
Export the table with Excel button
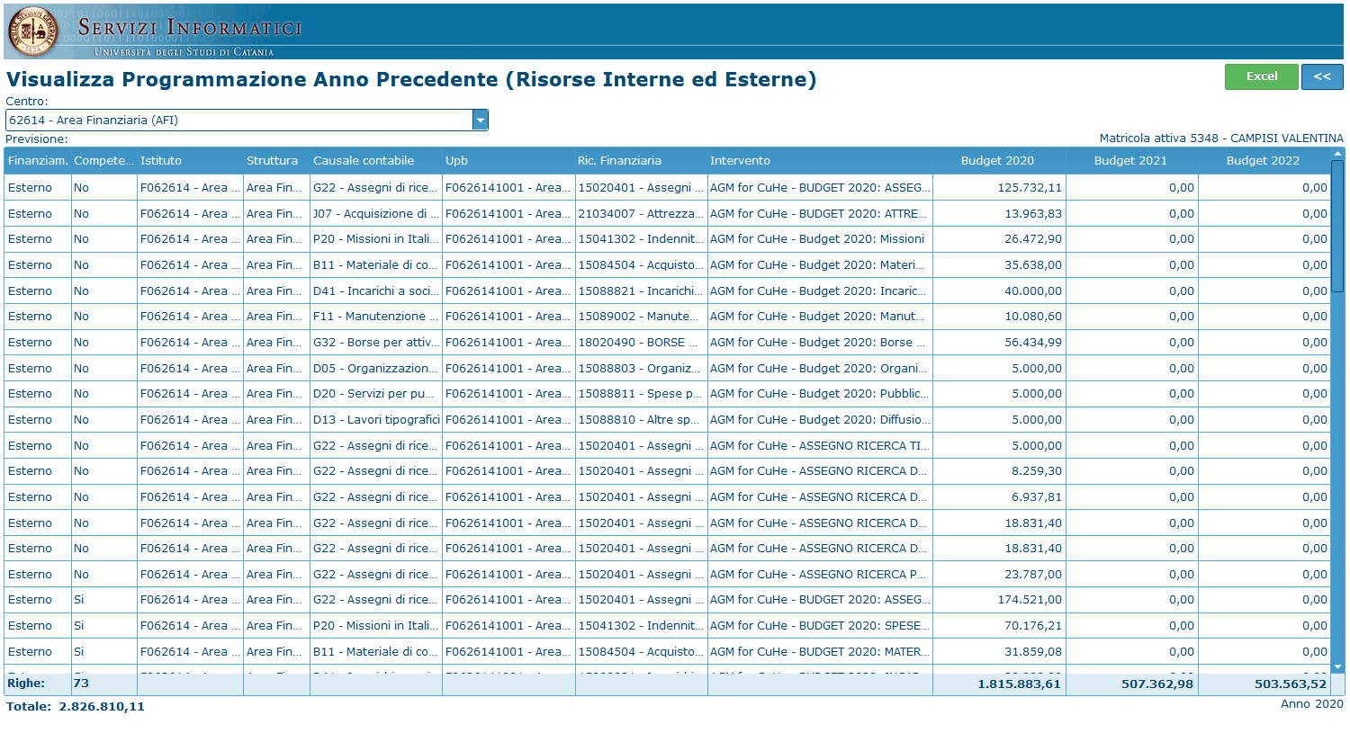click(1261, 76)
